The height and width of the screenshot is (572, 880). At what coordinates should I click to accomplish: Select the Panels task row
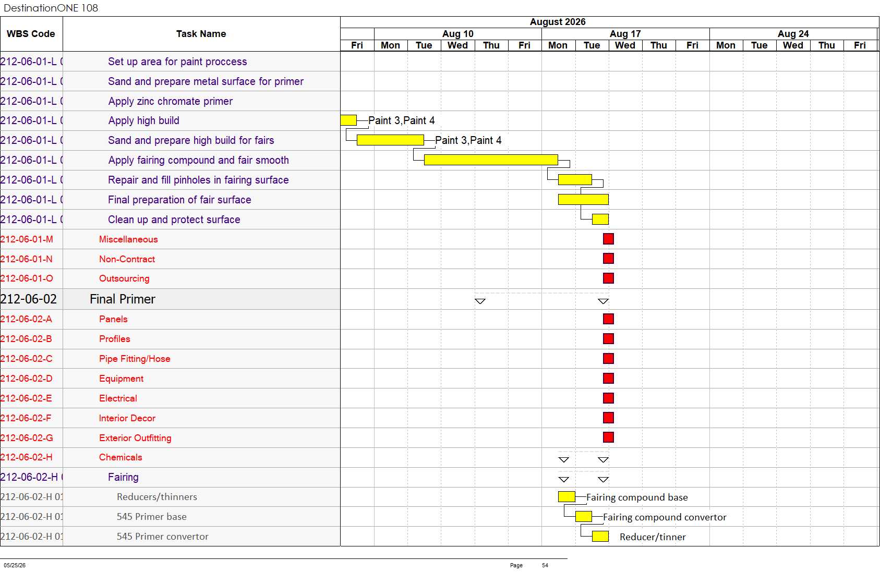click(113, 319)
